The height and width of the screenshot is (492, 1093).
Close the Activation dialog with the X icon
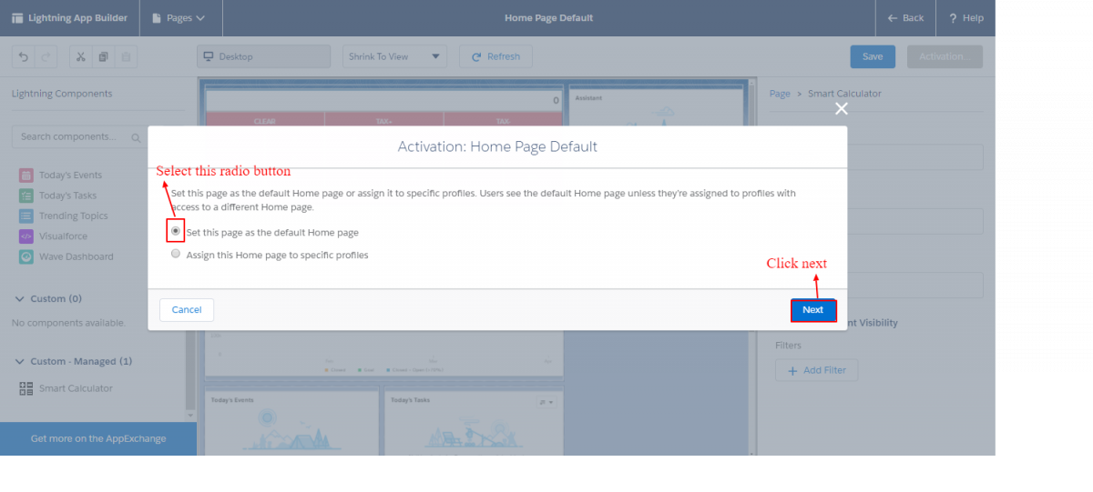tap(842, 108)
